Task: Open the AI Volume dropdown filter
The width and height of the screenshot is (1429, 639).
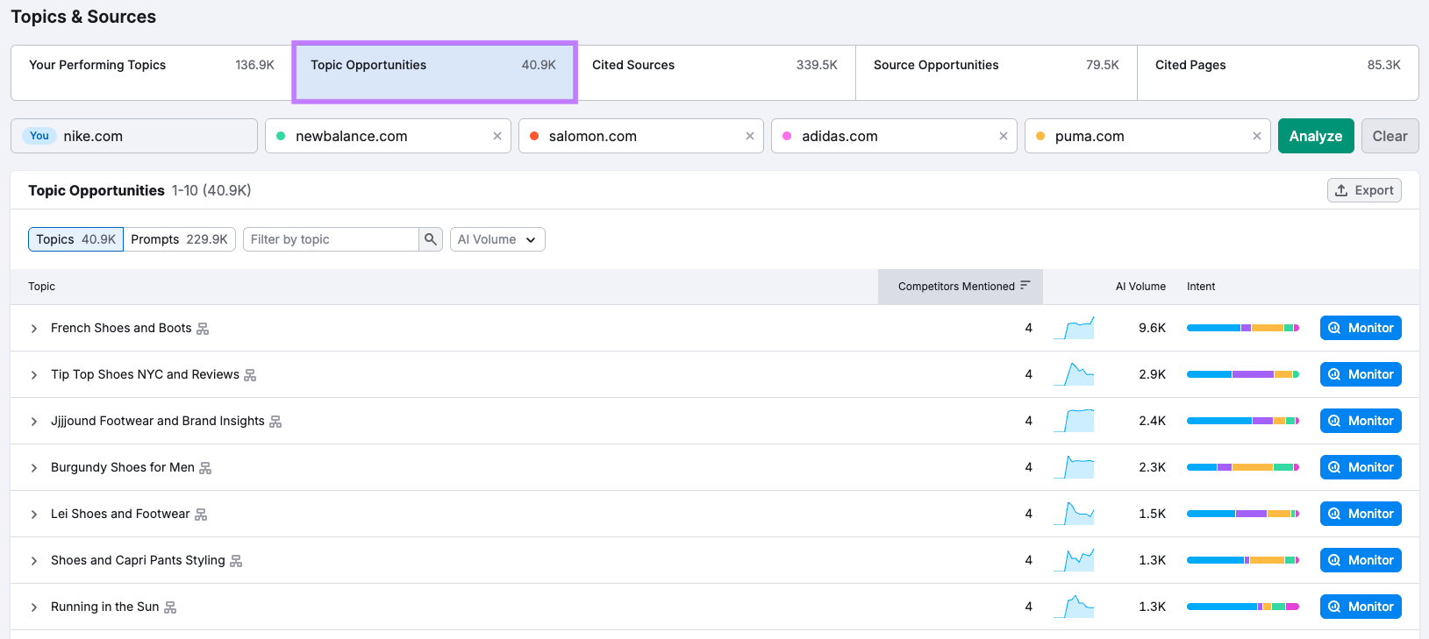Action: pos(497,239)
